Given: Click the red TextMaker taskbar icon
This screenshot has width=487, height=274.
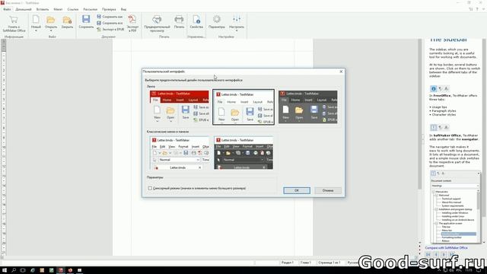Looking at the screenshot, I should point(61,270).
